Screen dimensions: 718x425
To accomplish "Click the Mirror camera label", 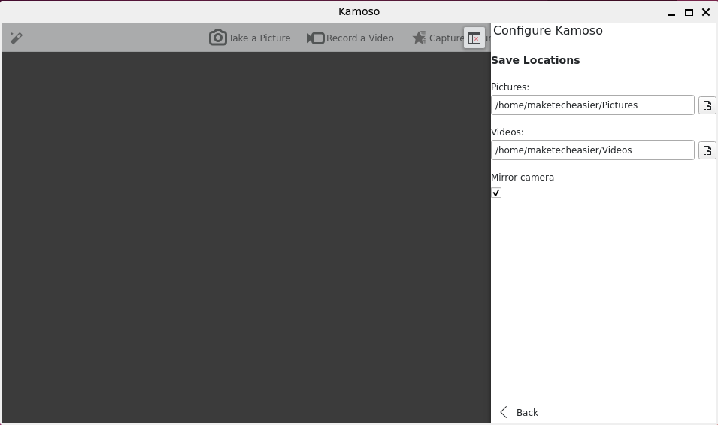I will 523,178.
